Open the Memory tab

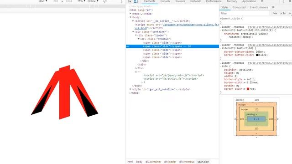tap(232, 1)
